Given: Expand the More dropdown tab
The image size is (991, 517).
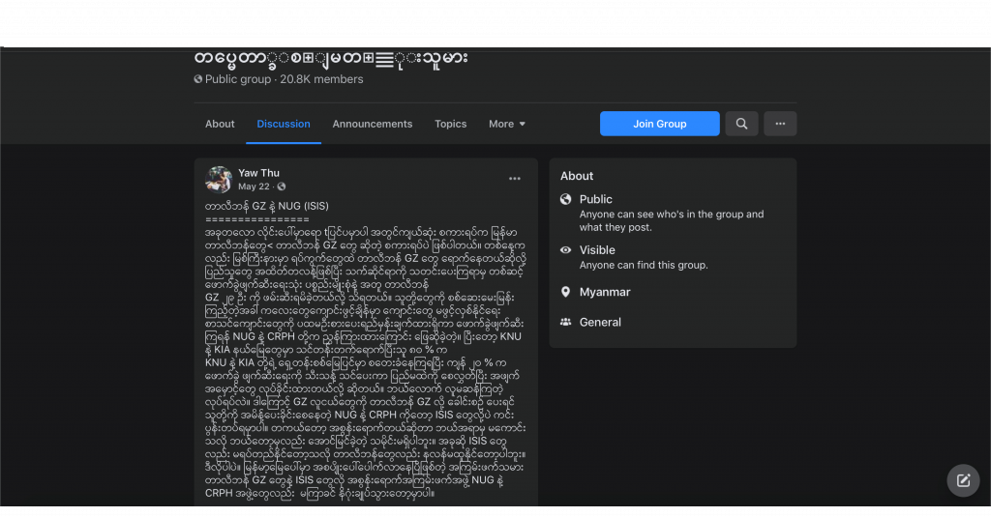Looking at the screenshot, I should pos(507,124).
